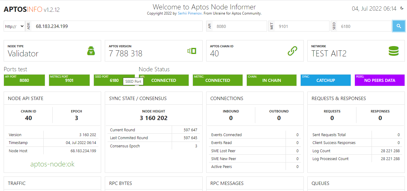Click the Node Host value 68.183.234.199
Viewport: 407px width, 191px height.
point(83,151)
